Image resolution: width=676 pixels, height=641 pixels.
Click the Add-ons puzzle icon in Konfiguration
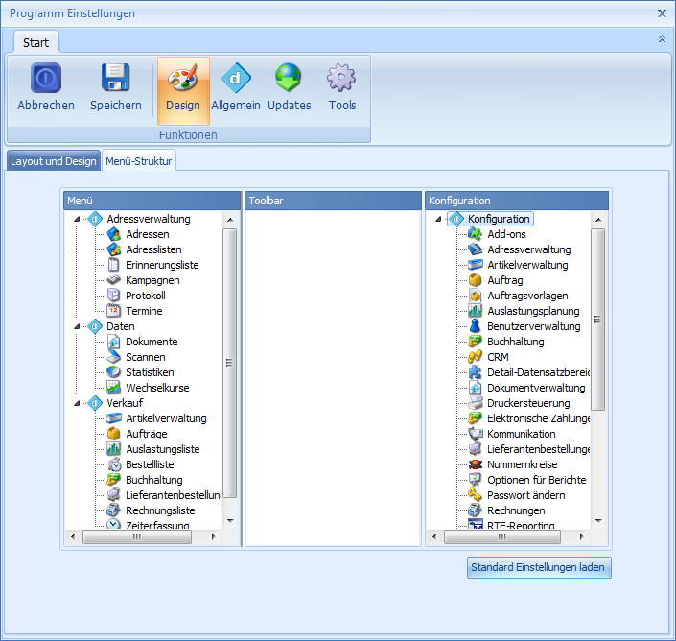[x=475, y=234]
